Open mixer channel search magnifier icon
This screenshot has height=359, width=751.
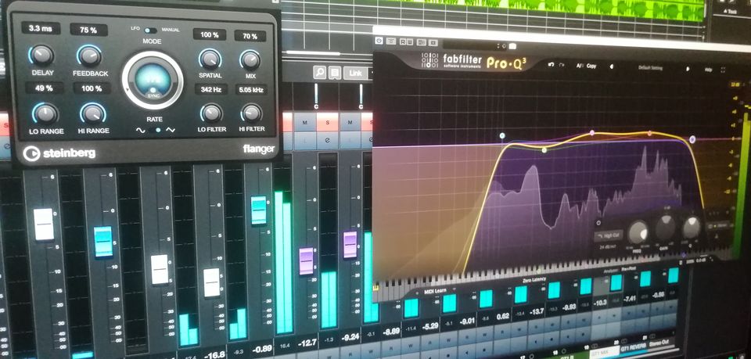[x=320, y=72]
